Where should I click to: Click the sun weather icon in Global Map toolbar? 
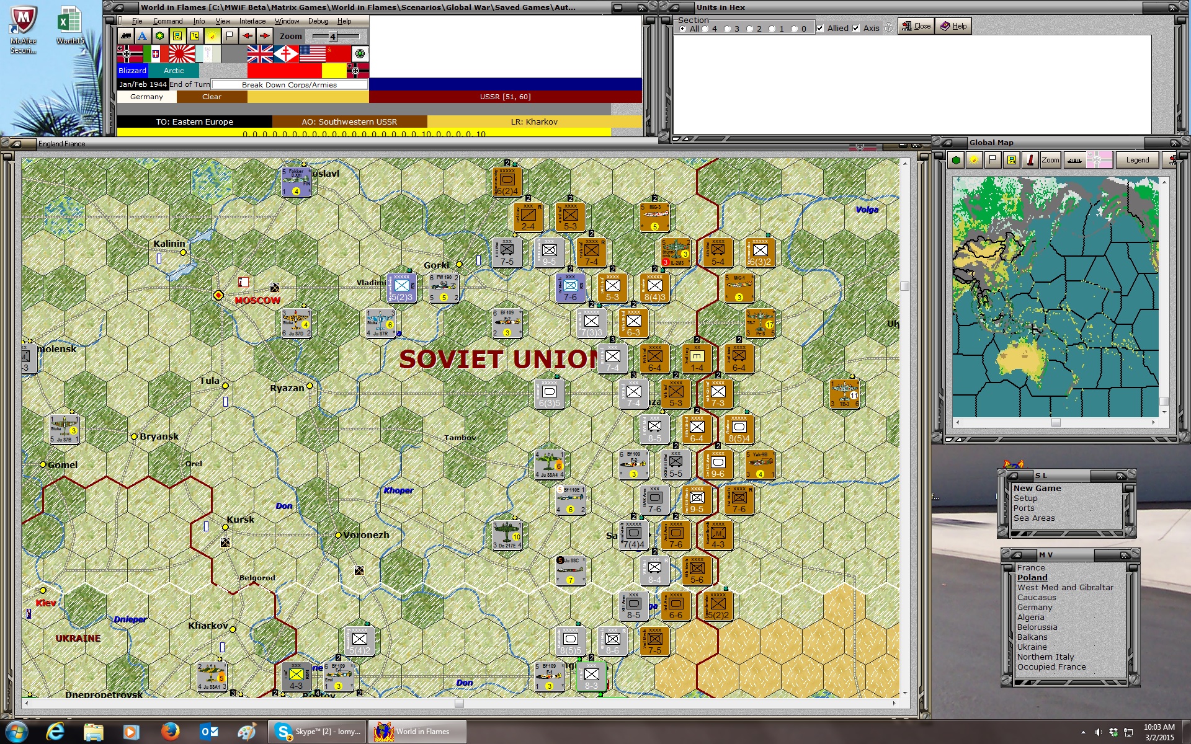pyautogui.click(x=975, y=160)
